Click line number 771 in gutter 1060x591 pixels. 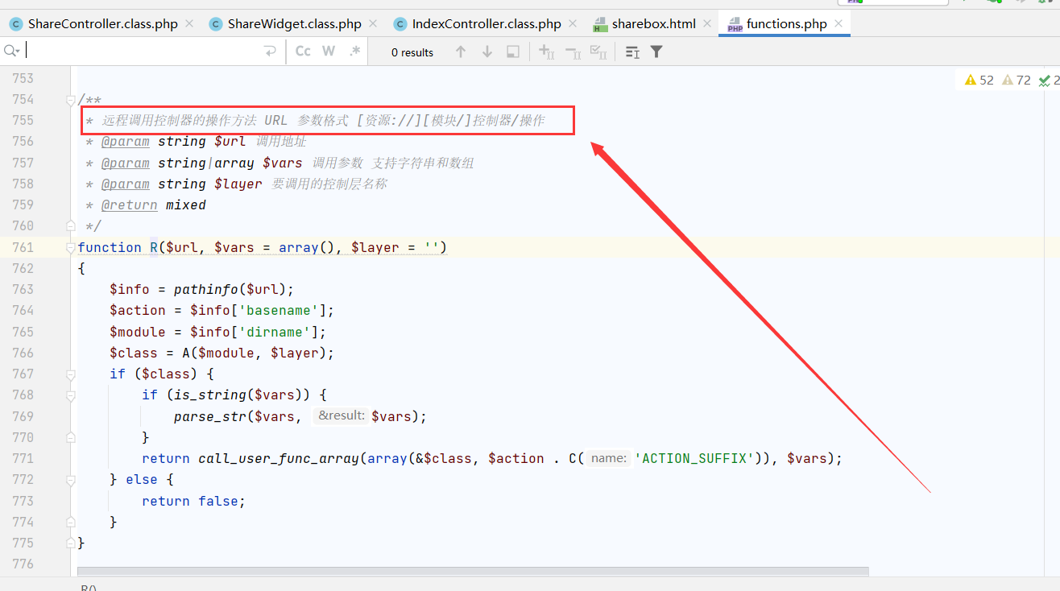tap(23, 458)
